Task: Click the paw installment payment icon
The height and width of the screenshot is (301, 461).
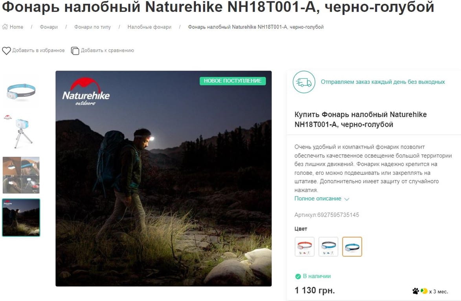Action: (x=415, y=291)
